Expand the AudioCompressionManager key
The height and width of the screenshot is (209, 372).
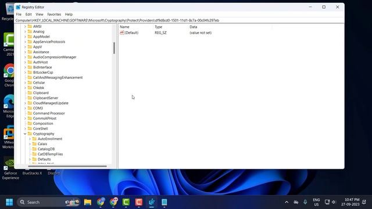25,57
